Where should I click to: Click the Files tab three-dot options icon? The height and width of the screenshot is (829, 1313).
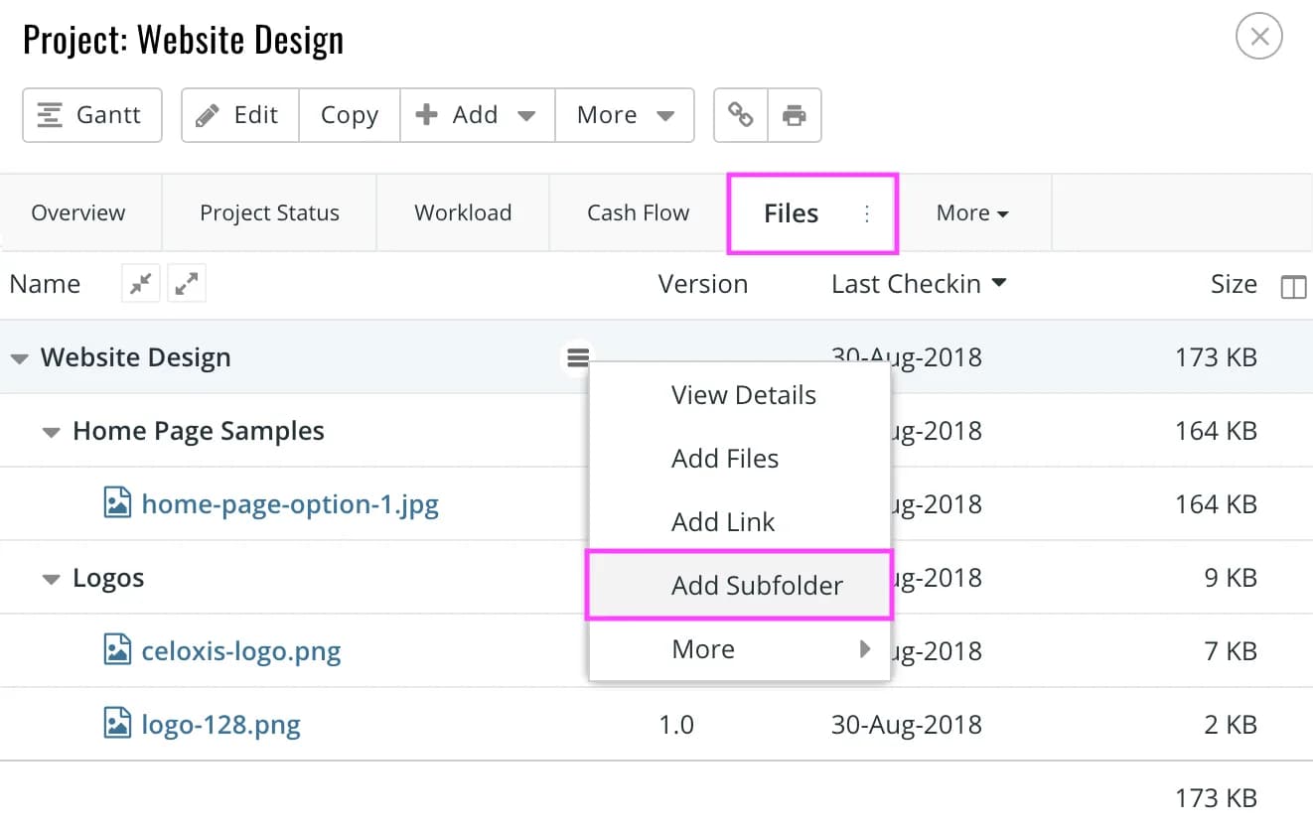click(866, 213)
